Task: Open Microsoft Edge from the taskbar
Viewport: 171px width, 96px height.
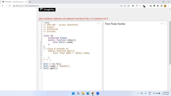Action: coord(88,93)
